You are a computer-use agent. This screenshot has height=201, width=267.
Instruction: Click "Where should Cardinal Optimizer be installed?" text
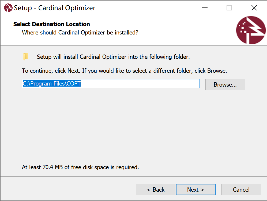[x=80, y=33]
